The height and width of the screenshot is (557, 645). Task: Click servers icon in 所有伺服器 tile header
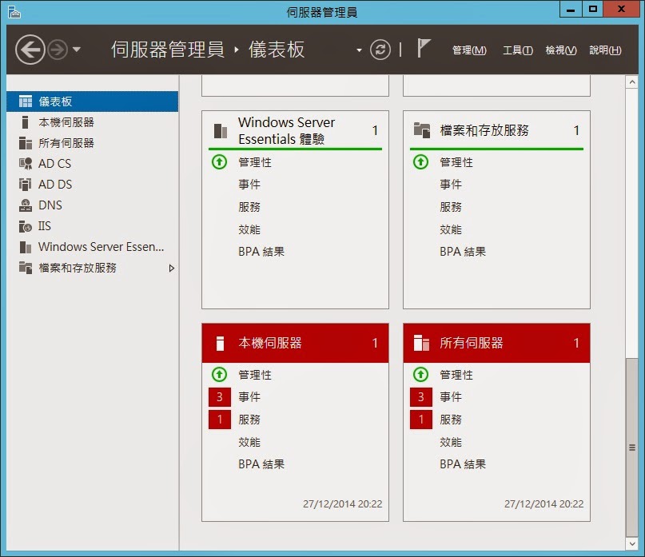coord(421,343)
